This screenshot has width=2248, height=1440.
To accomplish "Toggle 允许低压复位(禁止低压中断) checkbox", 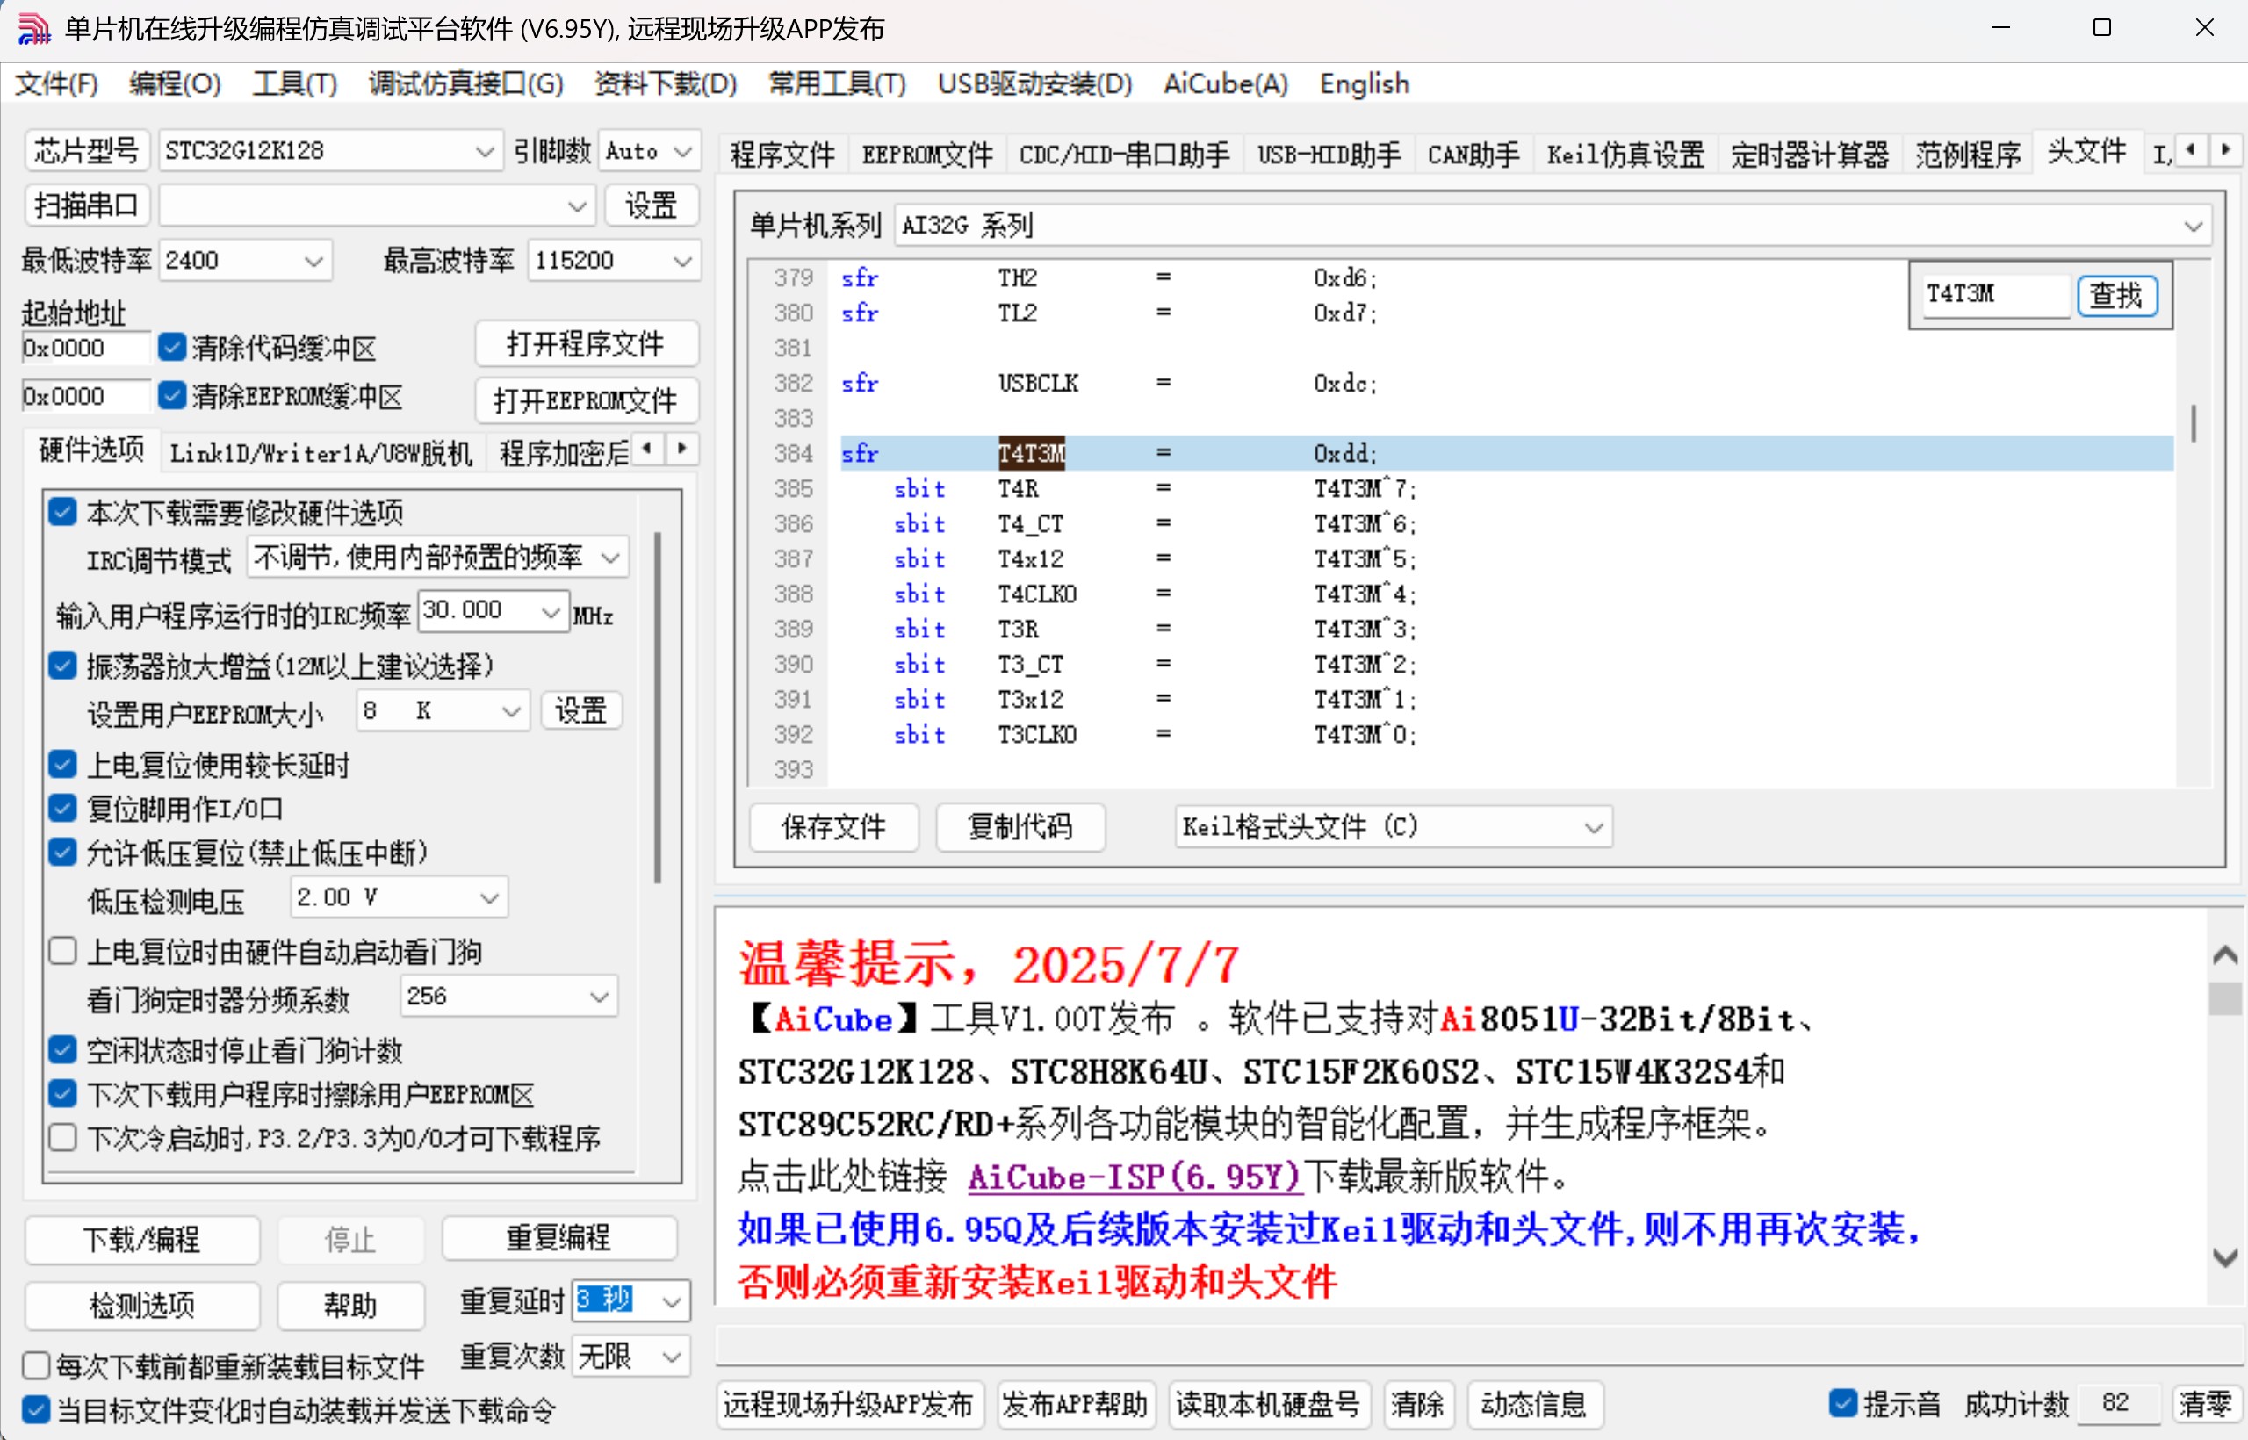I will coord(62,852).
